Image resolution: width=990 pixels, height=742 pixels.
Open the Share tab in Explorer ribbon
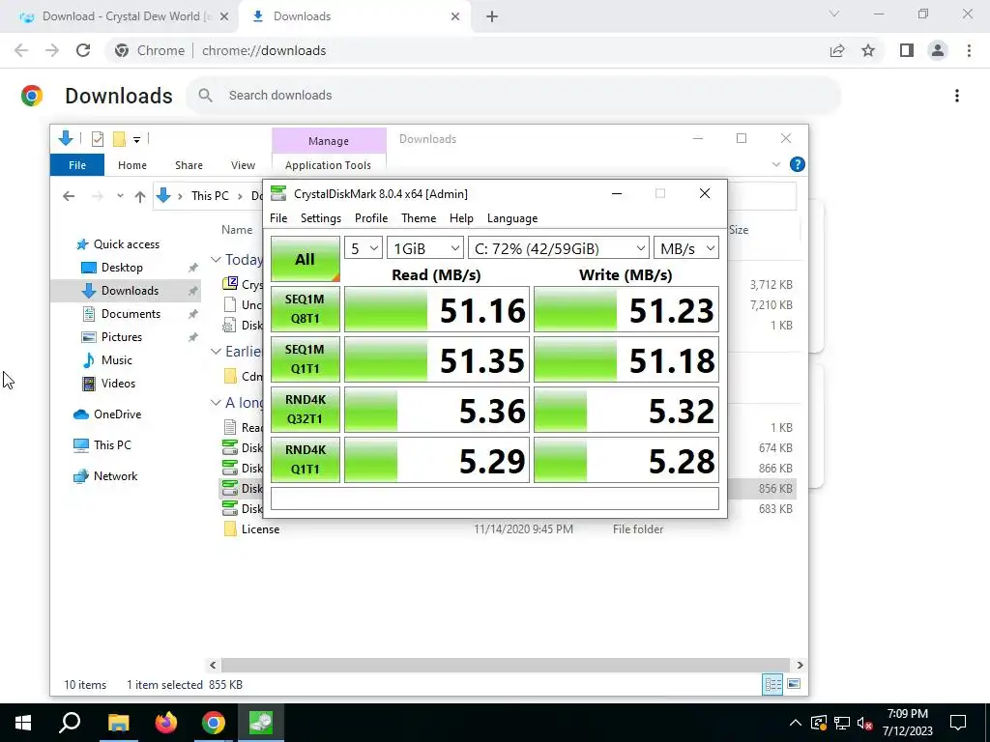[x=189, y=164]
